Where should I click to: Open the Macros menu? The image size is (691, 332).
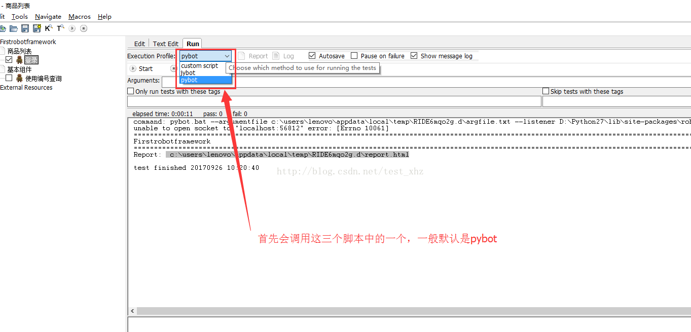[80, 17]
